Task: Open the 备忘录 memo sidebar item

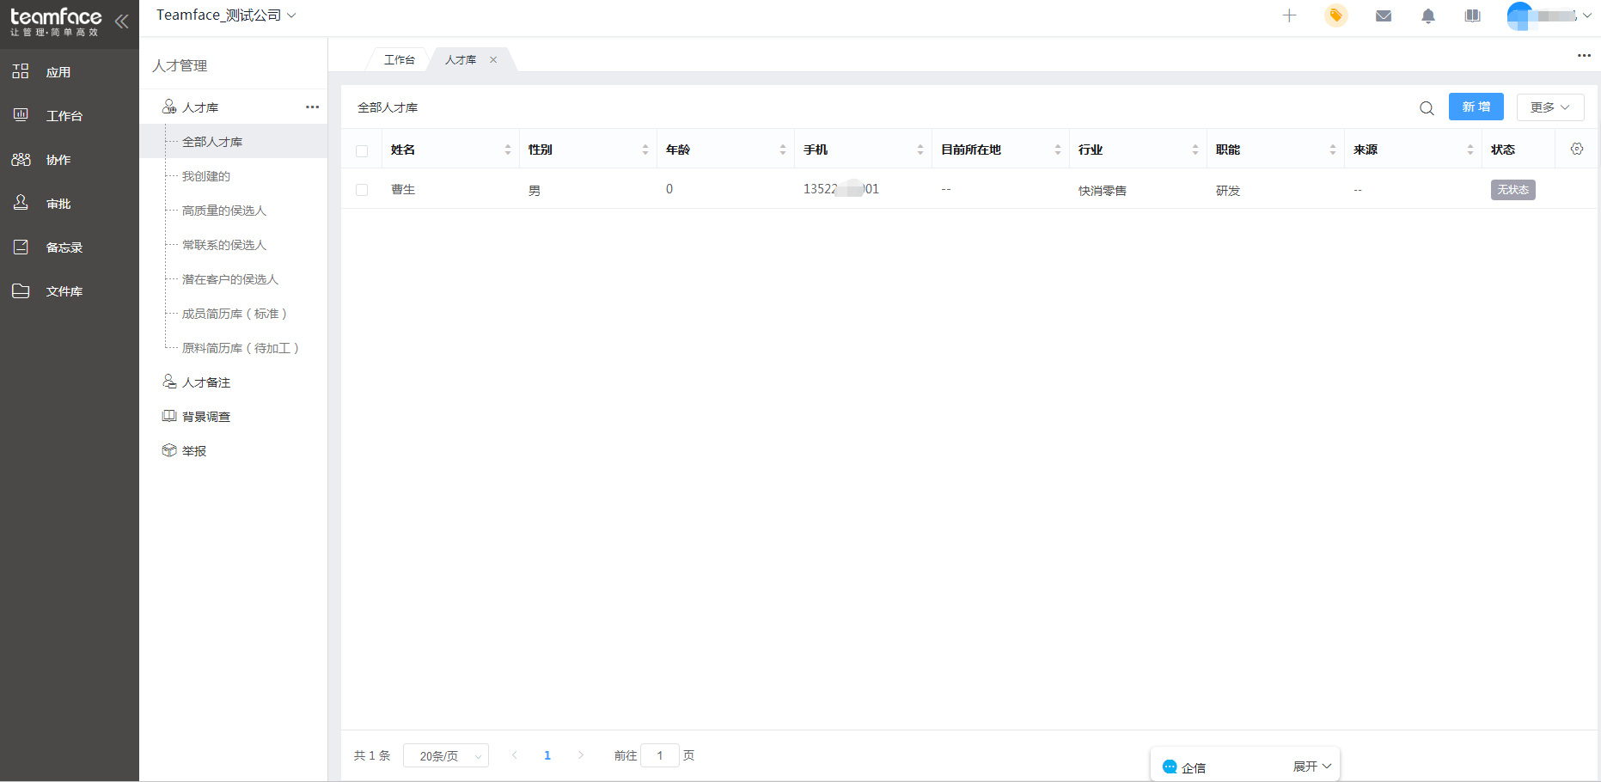Action: point(64,247)
